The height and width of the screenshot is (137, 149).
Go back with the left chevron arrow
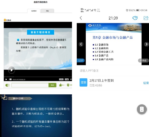81,18
